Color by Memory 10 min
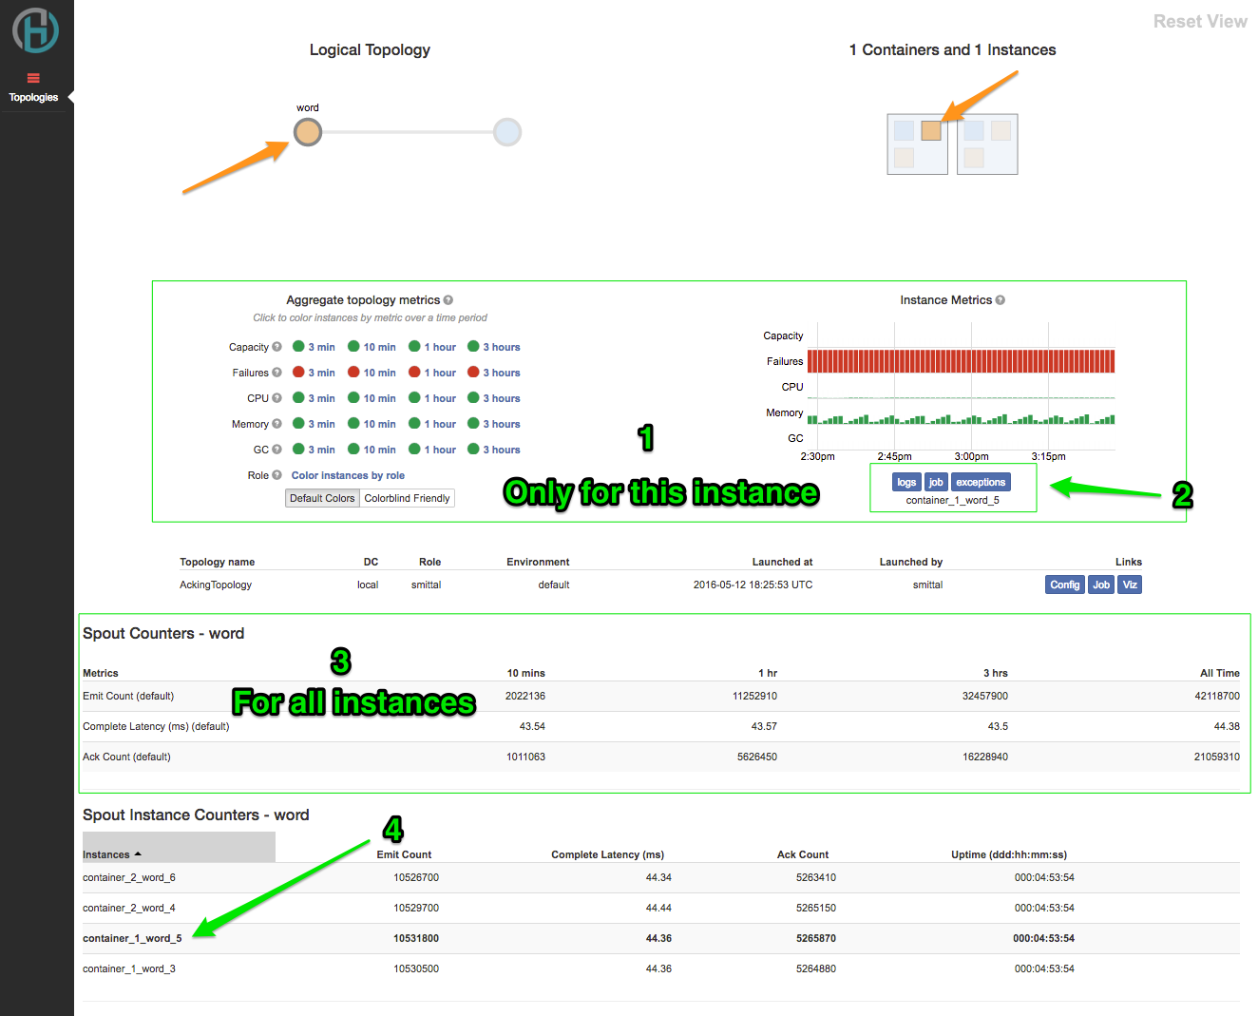Viewport: 1258px width, 1016px height. point(372,424)
